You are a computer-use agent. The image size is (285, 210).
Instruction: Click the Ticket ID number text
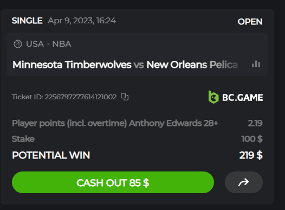[x=81, y=97]
